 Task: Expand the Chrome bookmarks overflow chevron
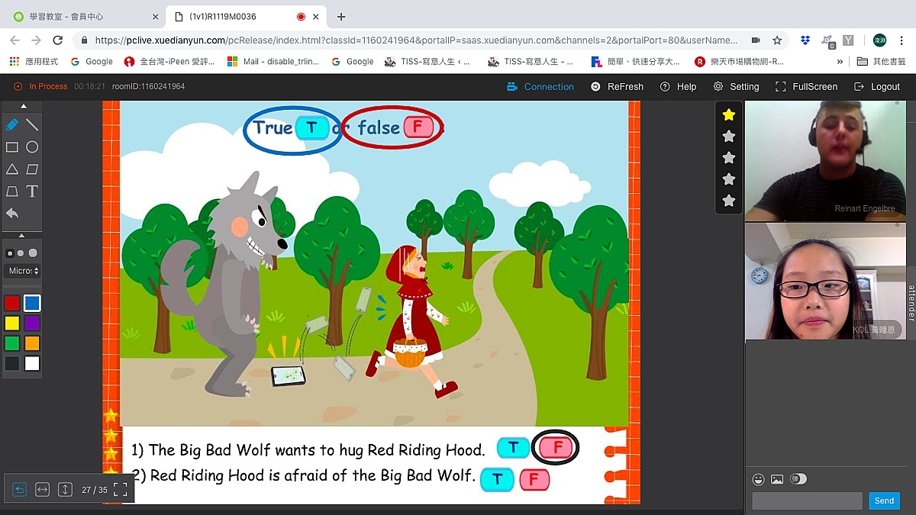click(840, 62)
